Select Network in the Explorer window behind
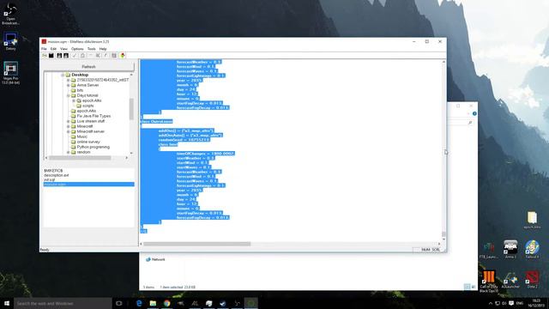This screenshot has width=549, height=309. 155,259
